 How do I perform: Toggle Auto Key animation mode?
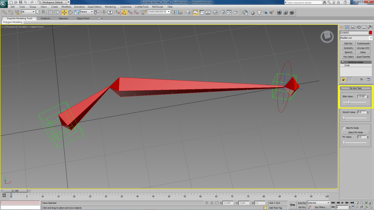[x=302, y=203]
